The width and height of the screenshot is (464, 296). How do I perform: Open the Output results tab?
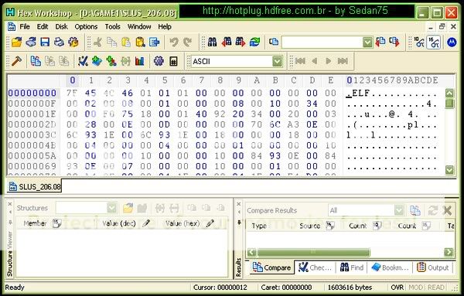433,267
